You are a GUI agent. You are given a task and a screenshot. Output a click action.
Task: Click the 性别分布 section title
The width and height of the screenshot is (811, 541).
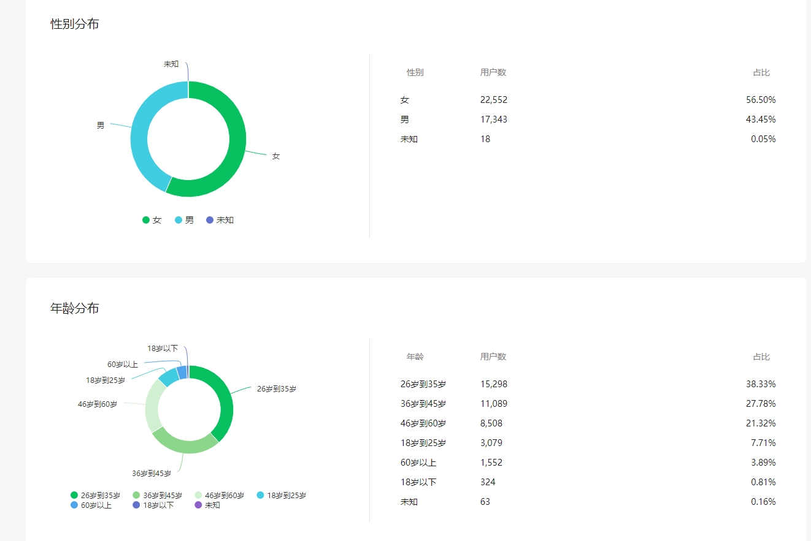74,24
